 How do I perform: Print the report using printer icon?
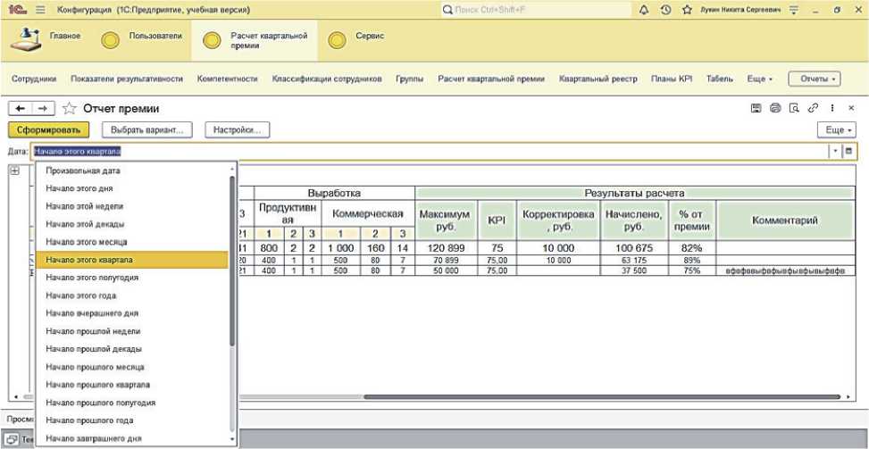[775, 108]
